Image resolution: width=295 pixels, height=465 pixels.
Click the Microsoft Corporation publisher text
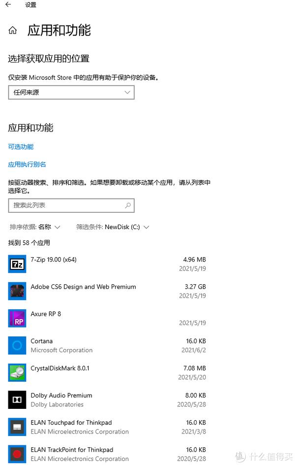coord(61,350)
